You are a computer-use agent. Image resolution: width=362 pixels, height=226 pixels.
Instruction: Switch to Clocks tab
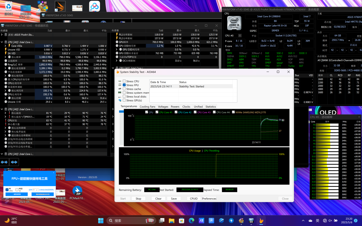pos(186,106)
